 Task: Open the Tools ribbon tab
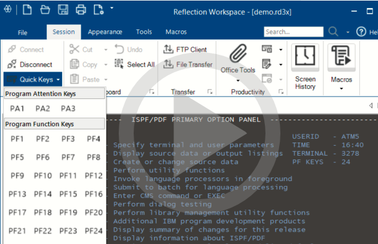(144, 32)
